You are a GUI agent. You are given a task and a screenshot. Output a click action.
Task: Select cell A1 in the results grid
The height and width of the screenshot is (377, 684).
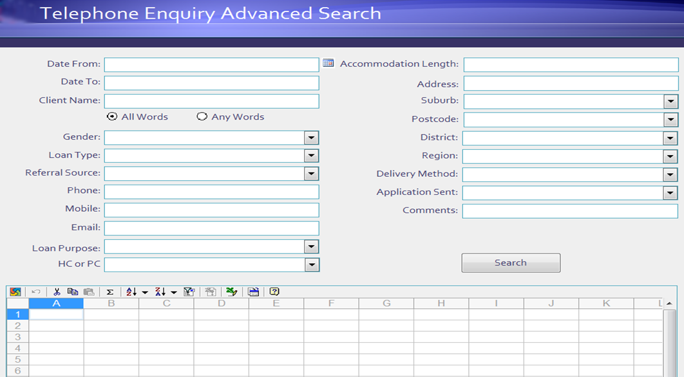click(56, 314)
